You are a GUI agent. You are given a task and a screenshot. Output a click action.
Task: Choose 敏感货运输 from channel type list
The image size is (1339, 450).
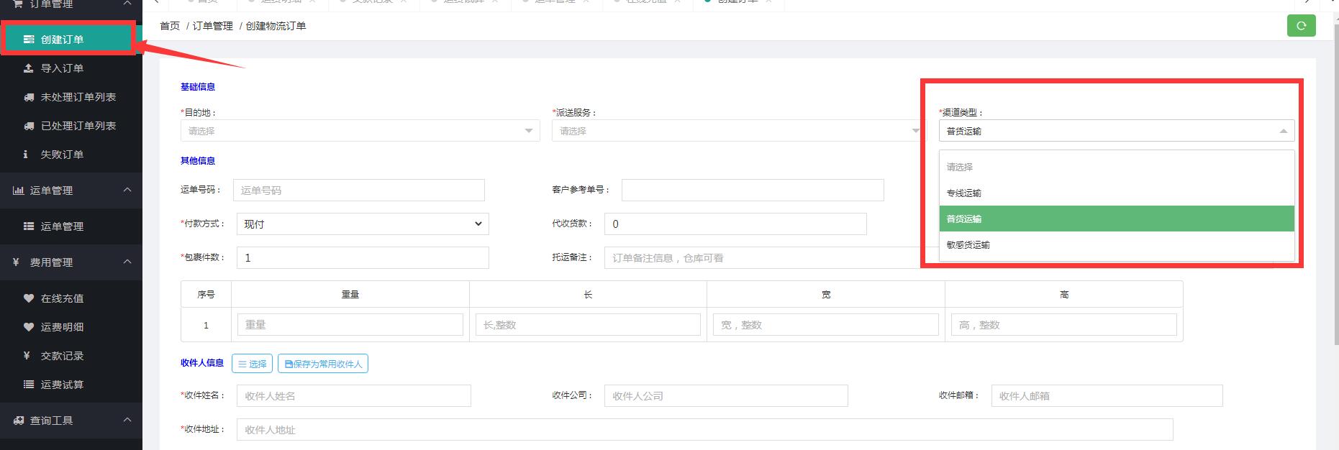[x=968, y=245]
